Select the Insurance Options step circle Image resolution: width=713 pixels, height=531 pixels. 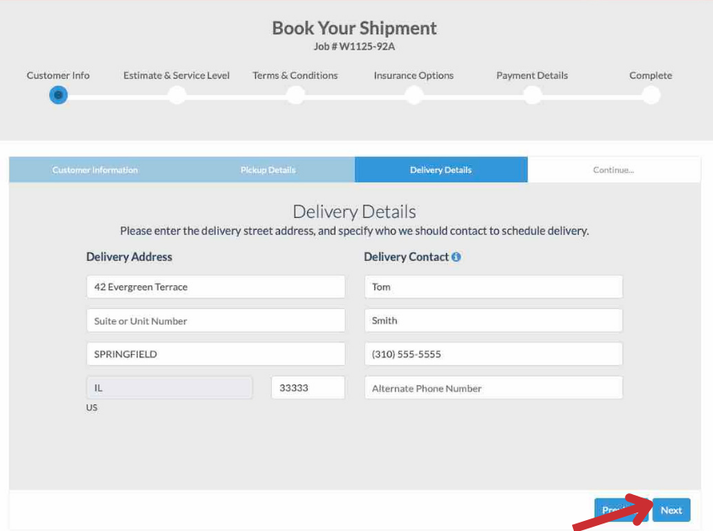pos(414,95)
